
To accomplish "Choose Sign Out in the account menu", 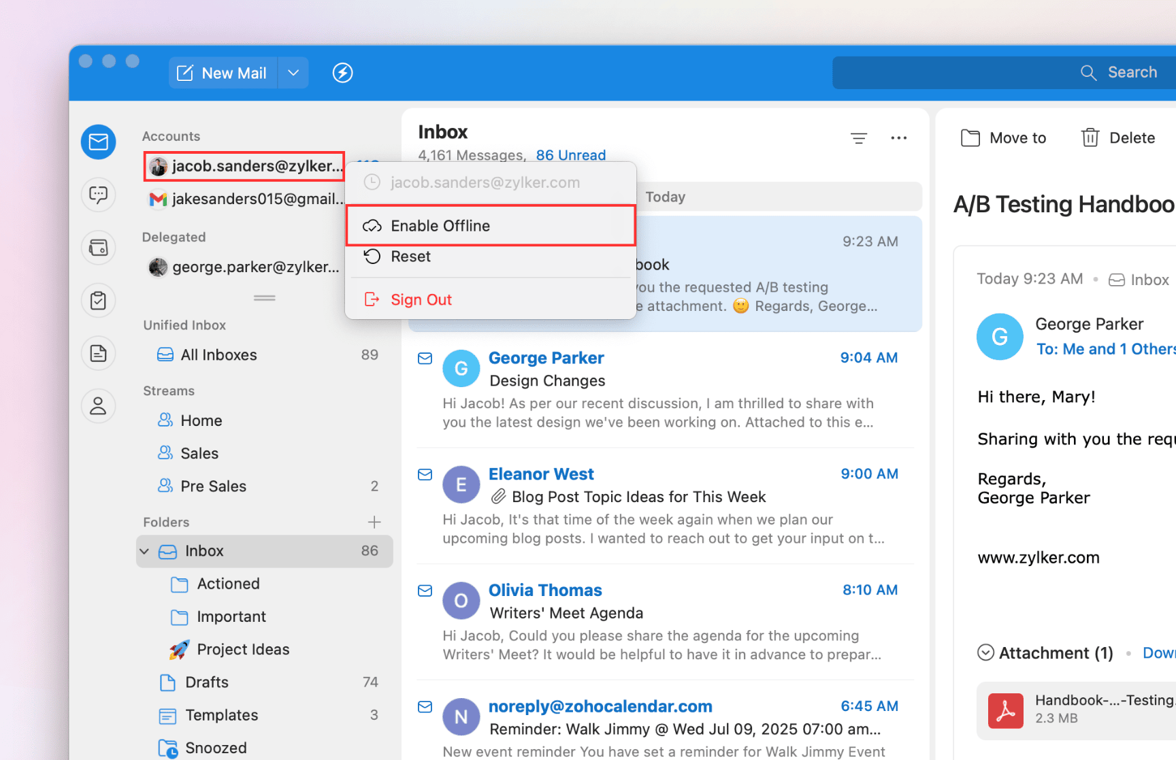I will (x=421, y=299).
